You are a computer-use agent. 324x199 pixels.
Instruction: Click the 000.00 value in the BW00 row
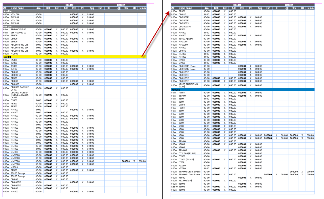[233, 105]
